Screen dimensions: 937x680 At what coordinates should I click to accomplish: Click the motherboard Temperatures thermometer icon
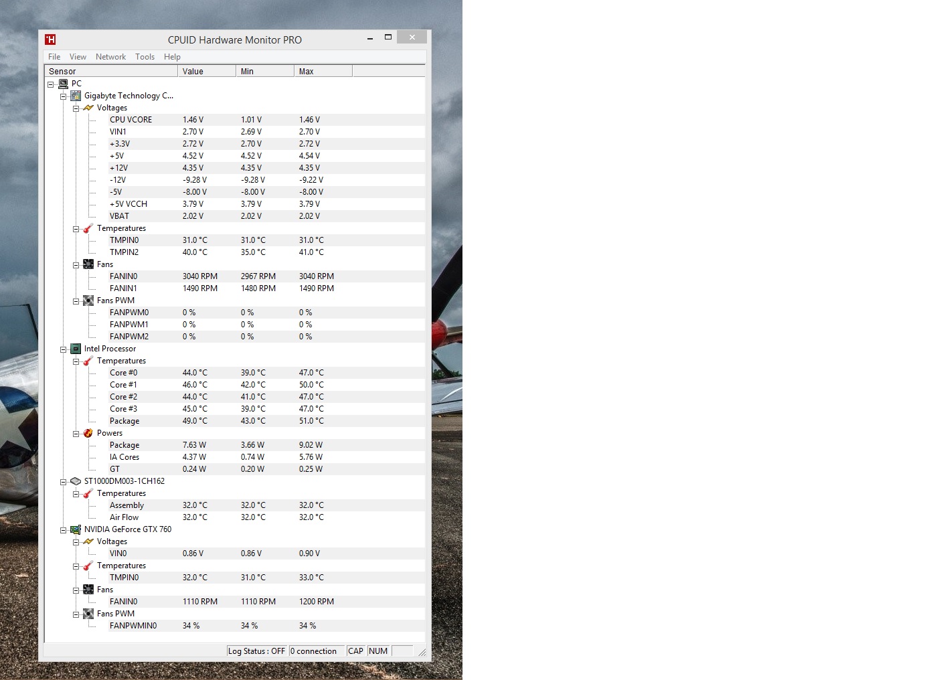[x=88, y=228]
